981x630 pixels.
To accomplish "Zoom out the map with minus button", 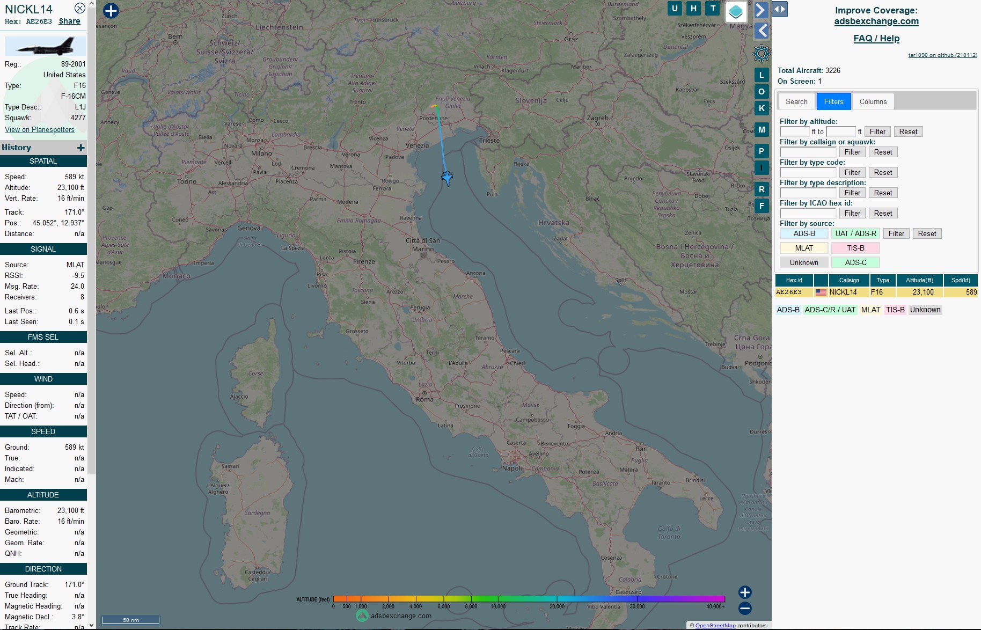I will pos(745,608).
